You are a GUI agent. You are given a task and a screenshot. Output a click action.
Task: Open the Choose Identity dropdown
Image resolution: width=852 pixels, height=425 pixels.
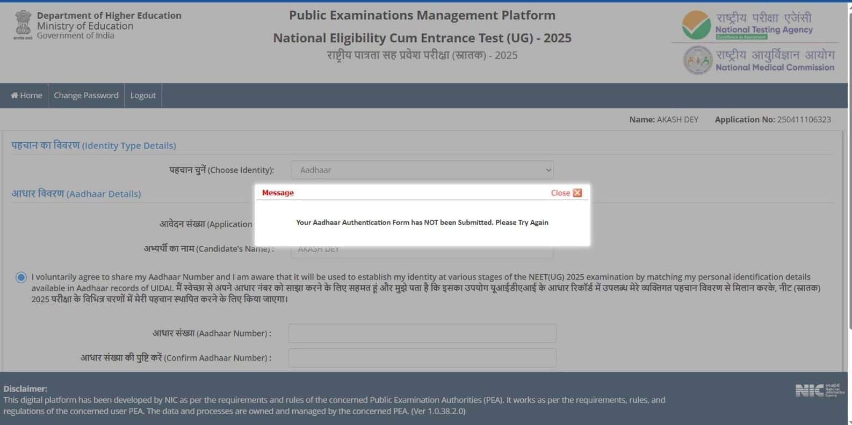click(422, 170)
